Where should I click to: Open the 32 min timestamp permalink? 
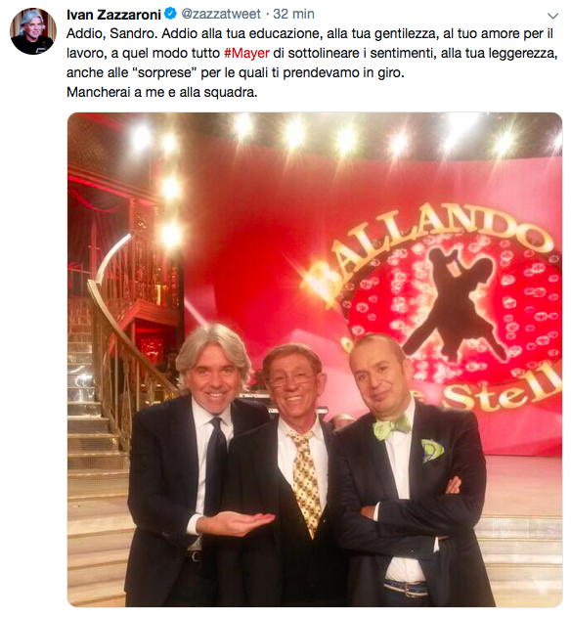pyautogui.click(x=293, y=14)
